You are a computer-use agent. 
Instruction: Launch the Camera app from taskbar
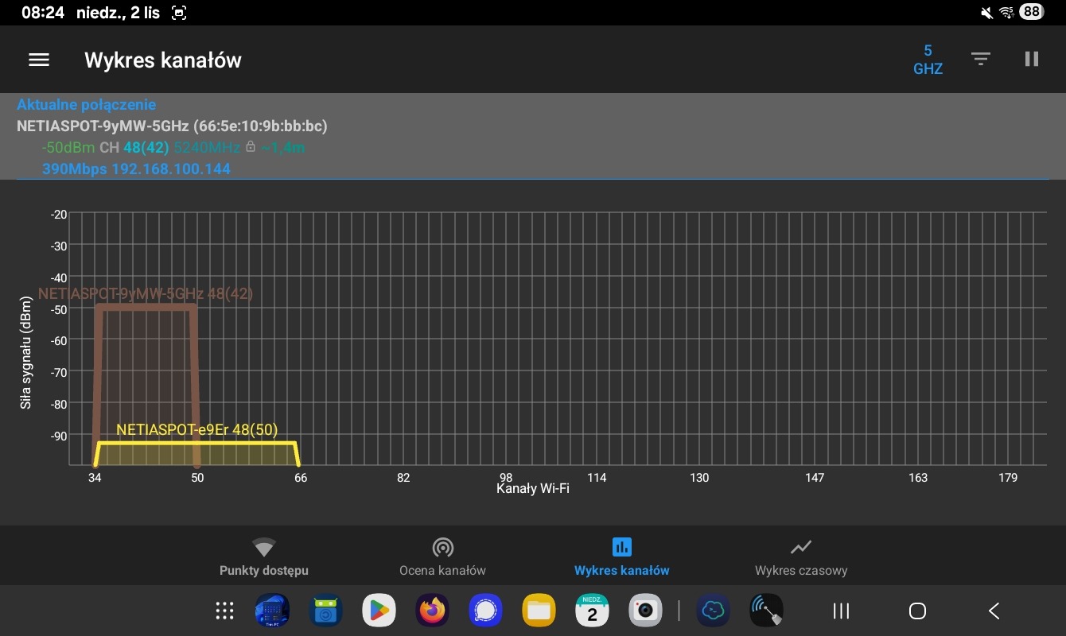tap(645, 611)
